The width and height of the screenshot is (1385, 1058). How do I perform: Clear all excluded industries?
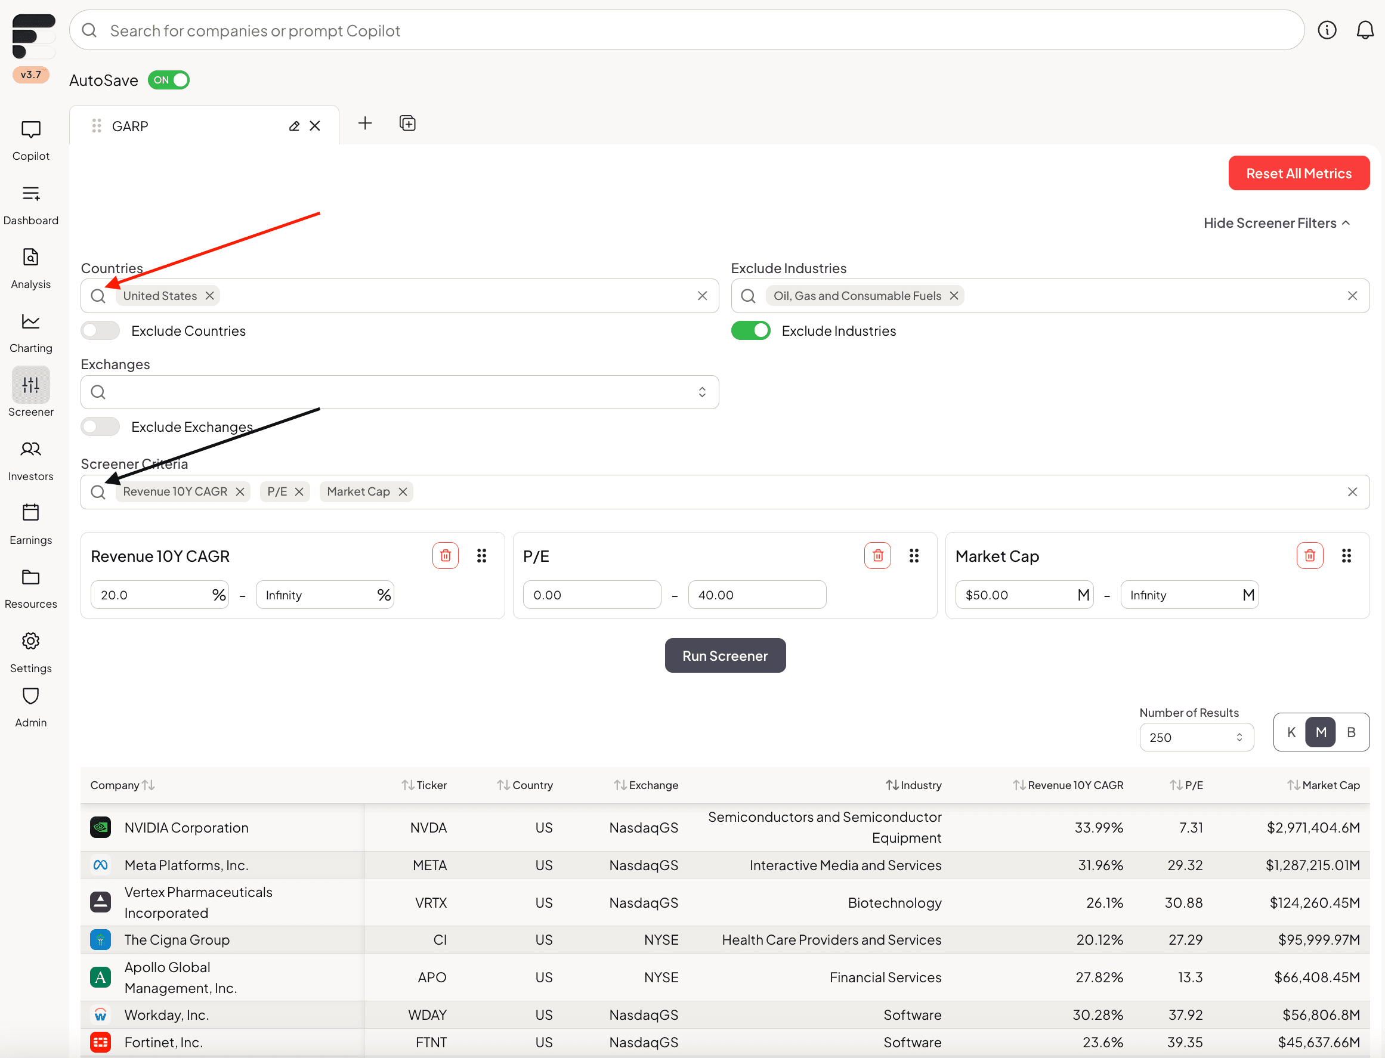[1352, 295]
